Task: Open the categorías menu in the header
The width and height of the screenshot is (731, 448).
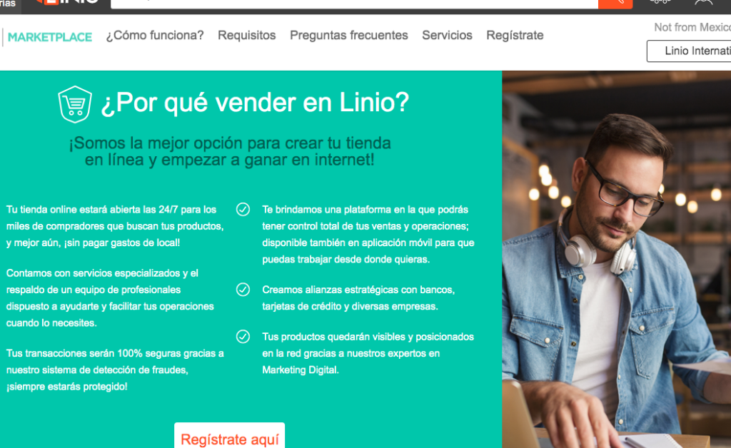Action: (x=8, y=4)
